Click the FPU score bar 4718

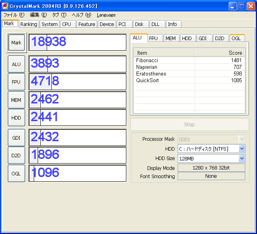78,82
